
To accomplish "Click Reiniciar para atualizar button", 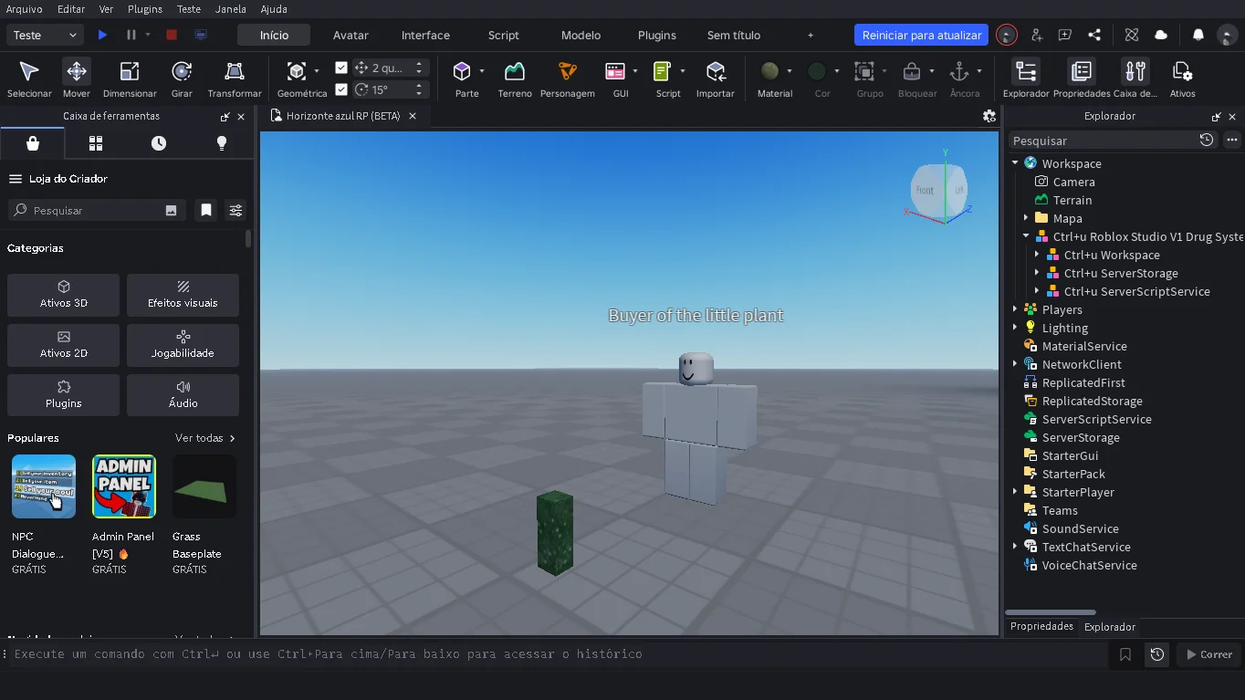I will tap(922, 35).
